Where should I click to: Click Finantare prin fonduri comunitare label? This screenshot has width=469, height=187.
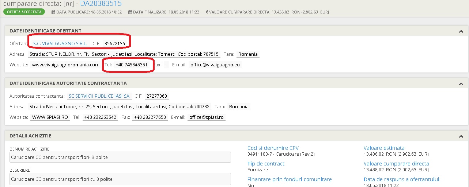click(290, 179)
